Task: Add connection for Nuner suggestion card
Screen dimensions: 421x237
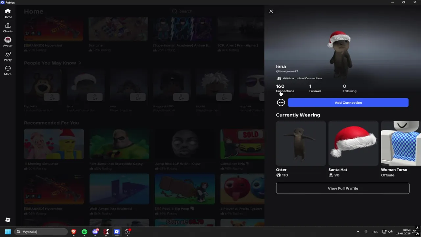Action: click(224, 97)
